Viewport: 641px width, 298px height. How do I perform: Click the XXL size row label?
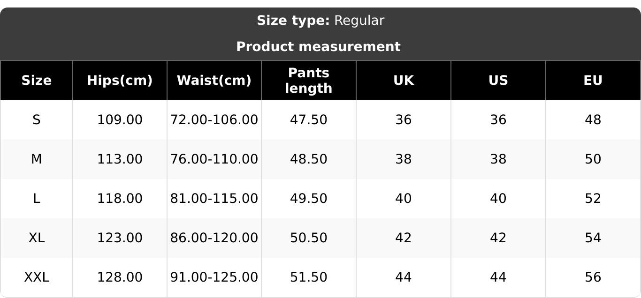[x=37, y=277]
